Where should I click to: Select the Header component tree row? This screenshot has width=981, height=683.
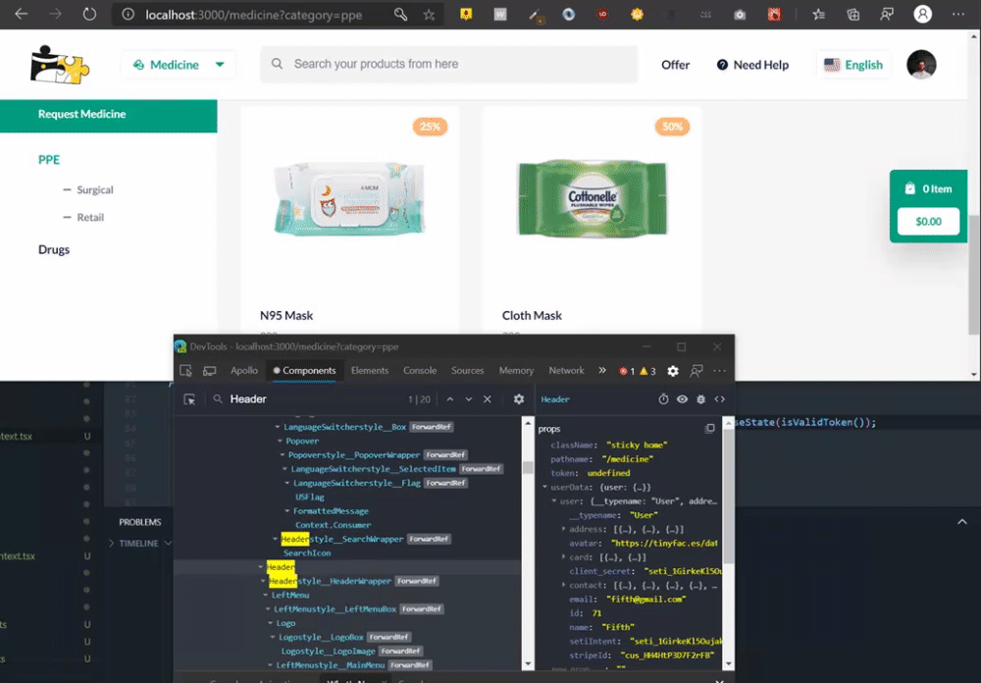pos(347,567)
